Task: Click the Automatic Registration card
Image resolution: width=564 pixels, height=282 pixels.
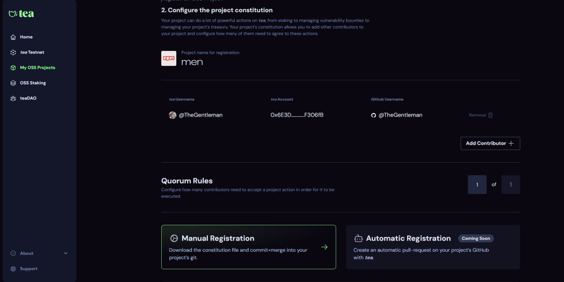Action: [433, 247]
